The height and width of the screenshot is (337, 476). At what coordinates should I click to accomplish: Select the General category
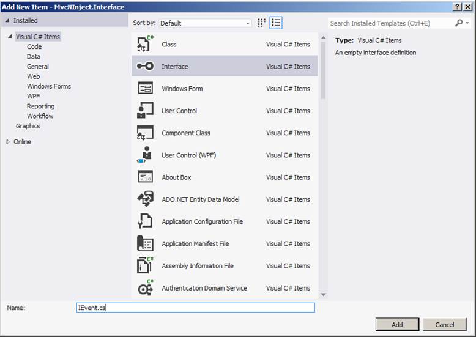(38, 66)
